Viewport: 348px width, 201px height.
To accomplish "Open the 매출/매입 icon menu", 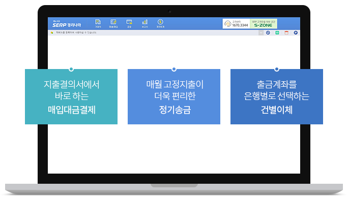I will [113, 23].
